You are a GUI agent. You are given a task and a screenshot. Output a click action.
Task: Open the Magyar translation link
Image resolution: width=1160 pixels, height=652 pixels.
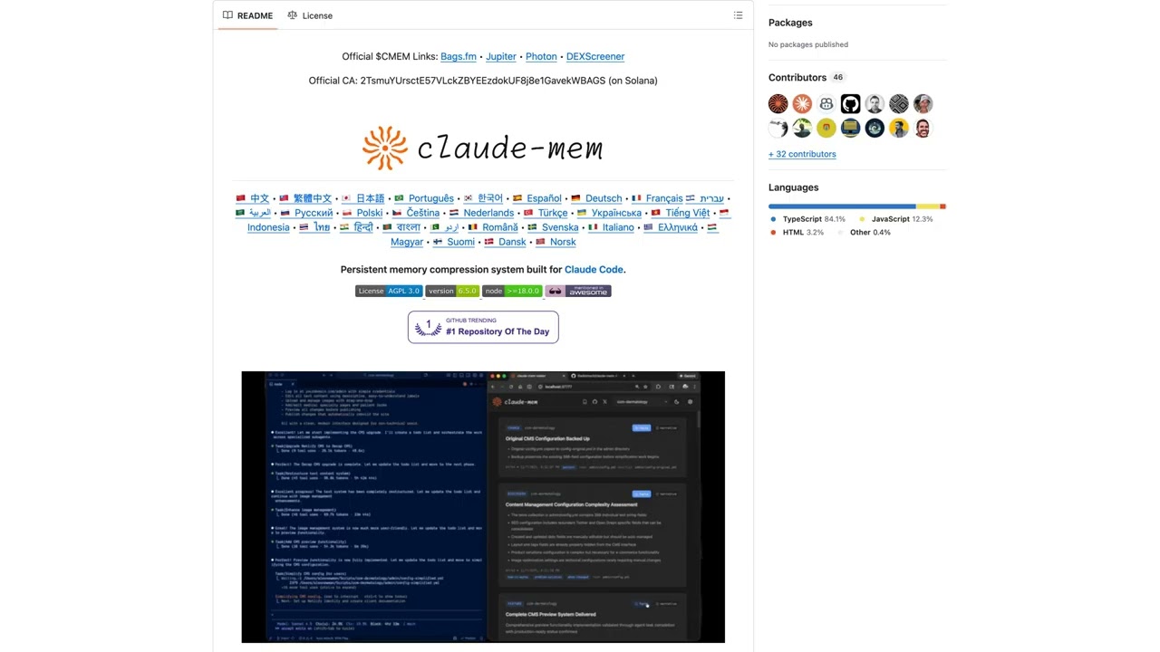click(407, 242)
